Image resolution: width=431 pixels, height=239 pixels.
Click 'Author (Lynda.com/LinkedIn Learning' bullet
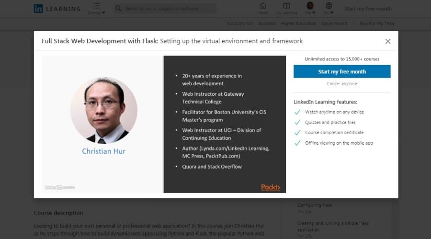[x=226, y=152]
